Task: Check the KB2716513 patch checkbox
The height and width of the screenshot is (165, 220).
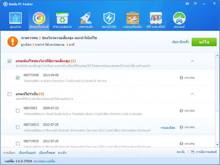Action: 18,127
